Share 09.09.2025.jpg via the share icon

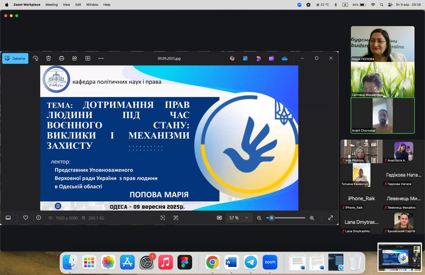click(x=75, y=58)
